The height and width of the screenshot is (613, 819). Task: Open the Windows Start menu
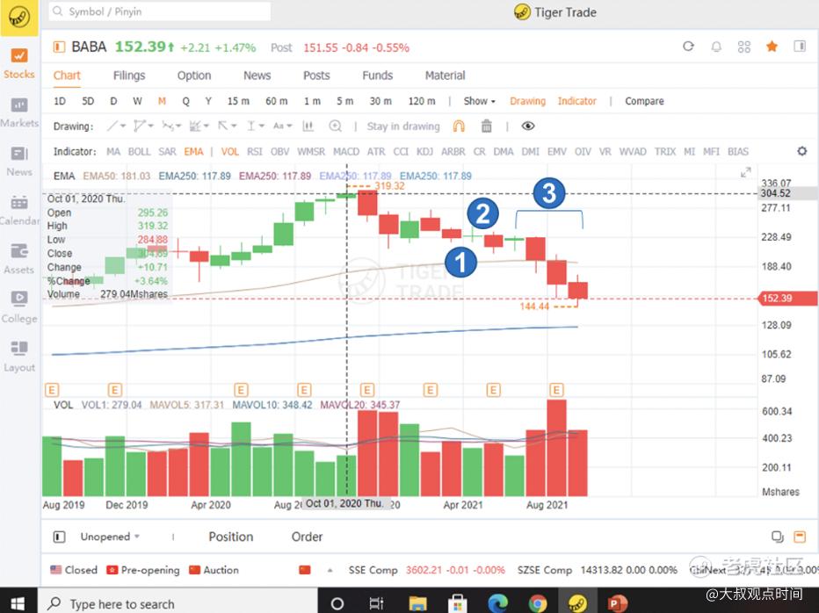(x=18, y=603)
